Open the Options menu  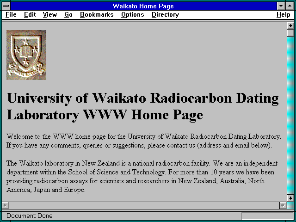click(133, 15)
